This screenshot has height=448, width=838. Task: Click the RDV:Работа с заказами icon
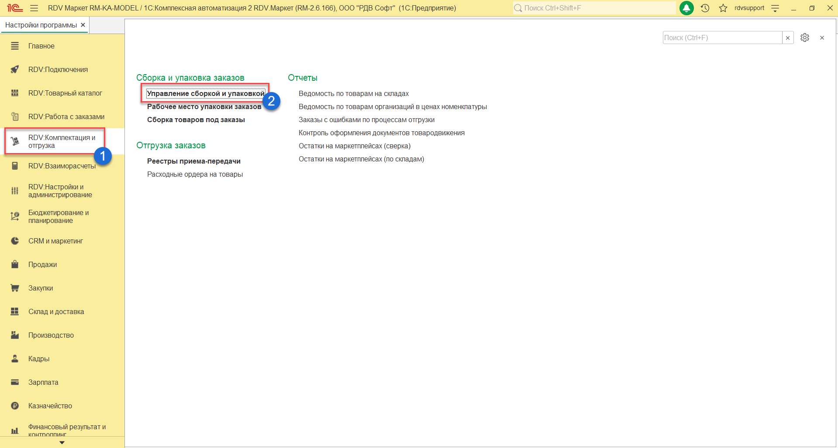(x=15, y=116)
